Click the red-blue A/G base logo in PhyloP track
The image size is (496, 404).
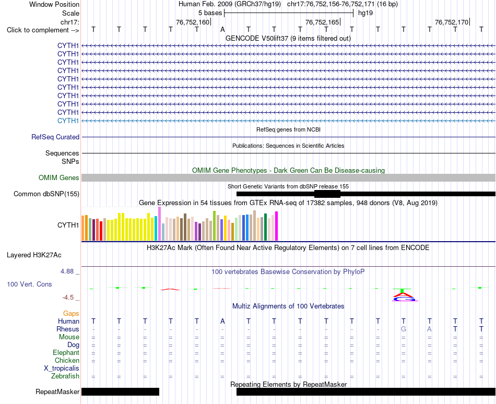coord(405,297)
